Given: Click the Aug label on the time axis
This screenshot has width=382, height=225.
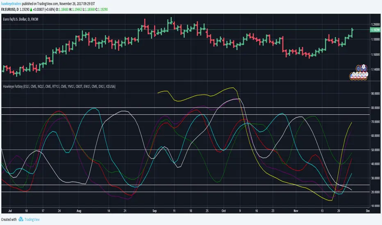Looking at the screenshot, I should tap(79, 211).
